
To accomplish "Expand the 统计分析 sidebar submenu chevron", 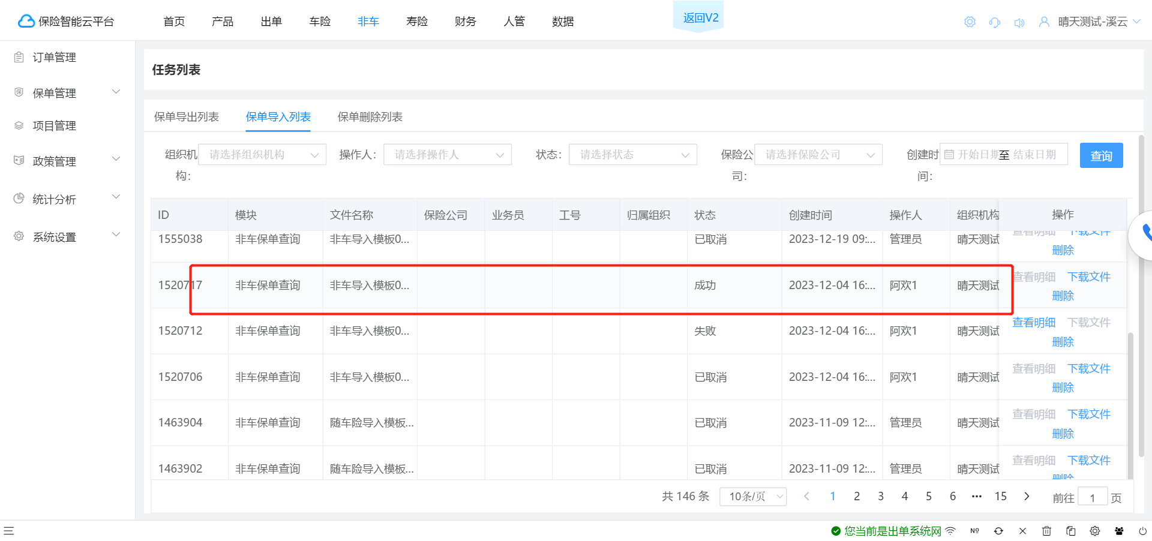I will pyautogui.click(x=116, y=197).
